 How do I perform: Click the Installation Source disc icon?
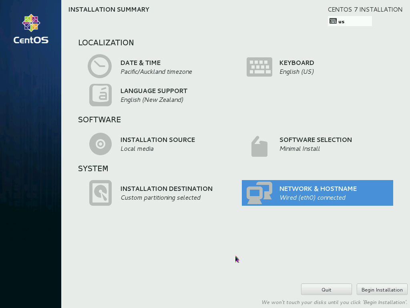click(100, 144)
